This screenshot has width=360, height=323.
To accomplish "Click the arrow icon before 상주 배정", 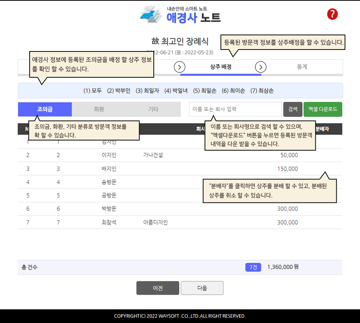I will point(180,67).
